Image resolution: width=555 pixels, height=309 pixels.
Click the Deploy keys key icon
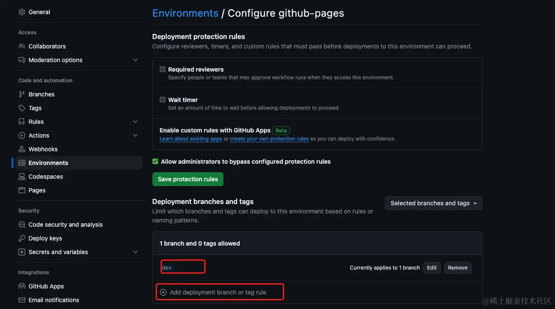[x=22, y=238]
